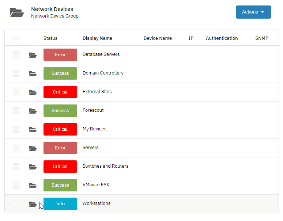
Task: Select the Workstations row checkbox
Action: point(16,204)
